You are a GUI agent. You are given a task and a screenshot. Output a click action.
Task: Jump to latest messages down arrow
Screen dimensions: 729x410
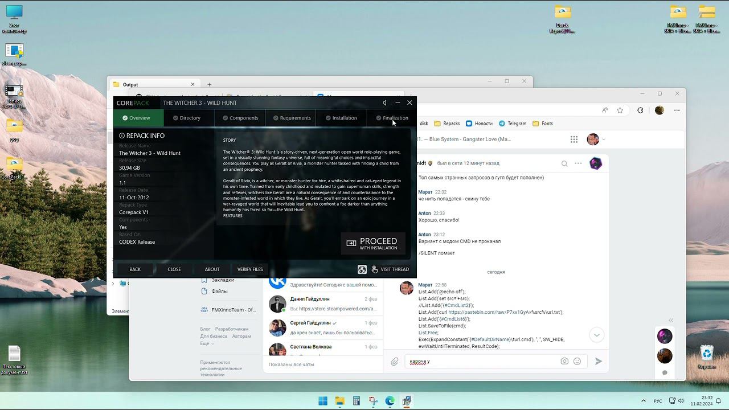tap(596, 335)
